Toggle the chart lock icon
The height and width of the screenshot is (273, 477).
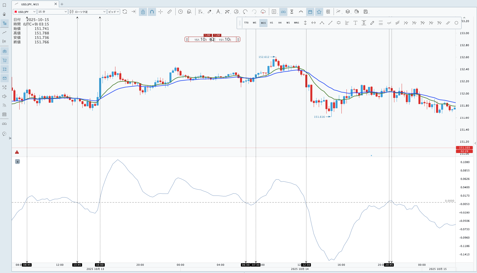[143, 12]
